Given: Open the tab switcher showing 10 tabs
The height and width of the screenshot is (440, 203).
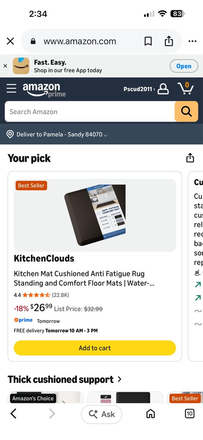Looking at the screenshot, I should [189, 414].
